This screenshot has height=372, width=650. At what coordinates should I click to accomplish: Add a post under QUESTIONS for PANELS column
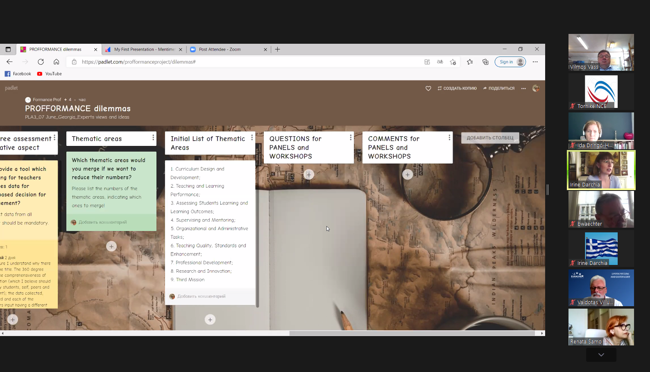coord(309,175)
